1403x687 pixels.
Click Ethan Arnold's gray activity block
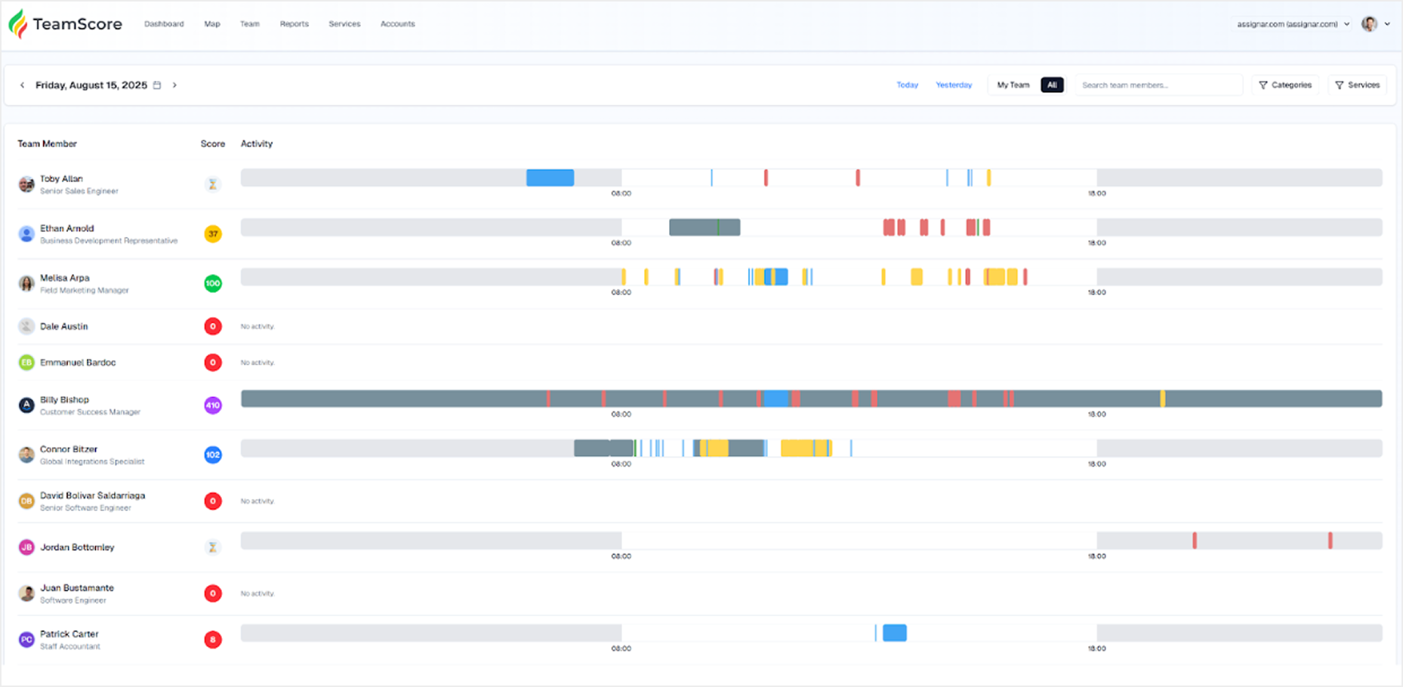[705, 227]
